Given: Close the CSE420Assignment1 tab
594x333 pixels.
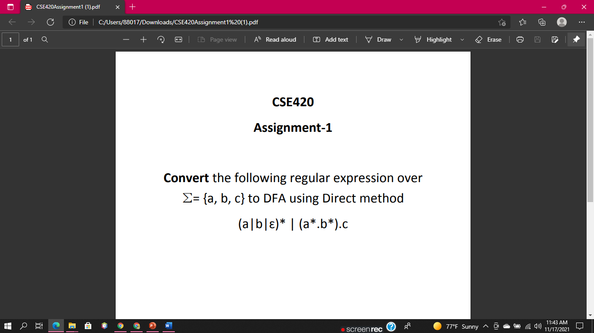Looking at the screenshot, I should pyautogui.click(x=117, y=7).
